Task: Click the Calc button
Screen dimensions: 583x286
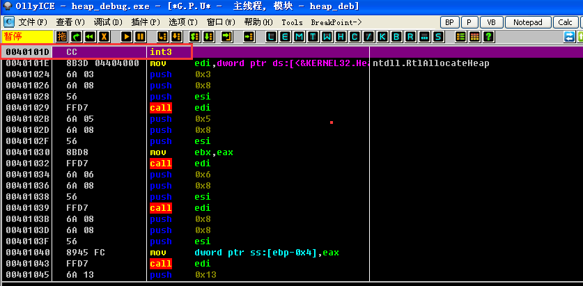Action: pos(565,22)
